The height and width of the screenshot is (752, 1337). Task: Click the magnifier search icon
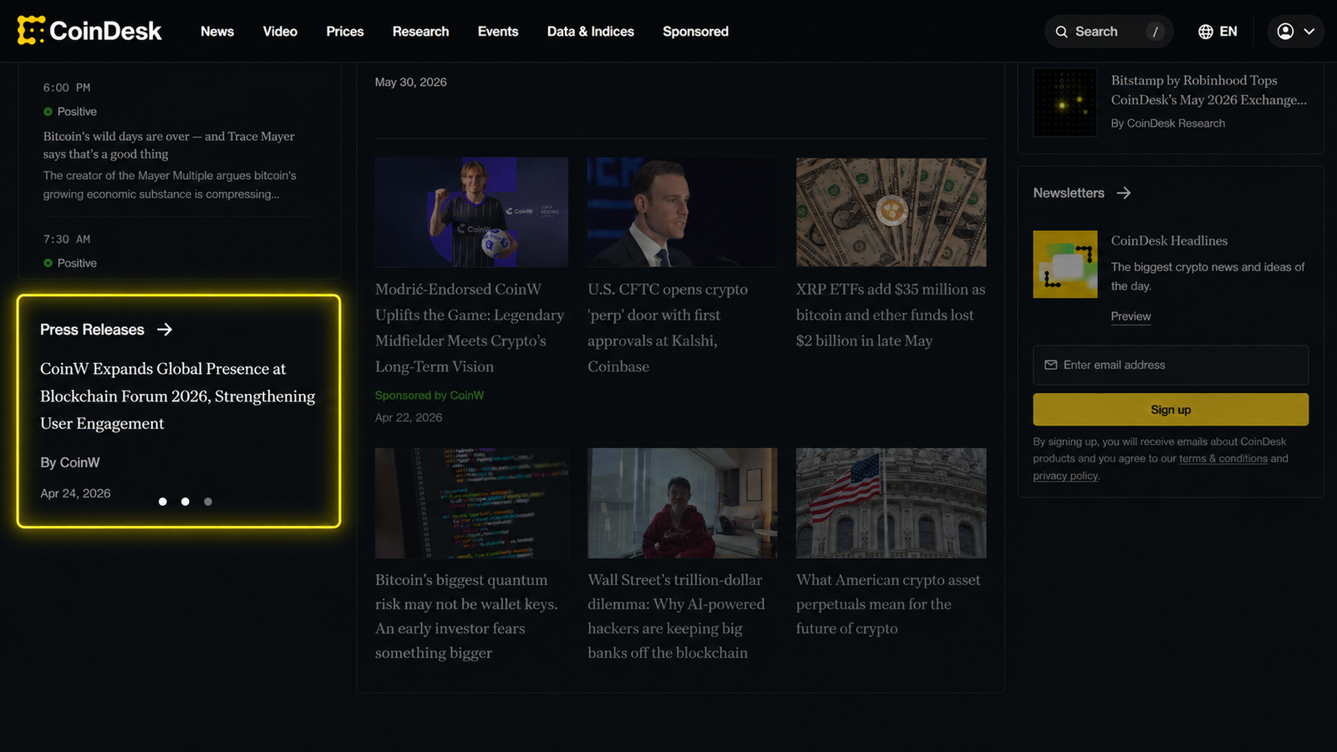(x=1061, y=32)
